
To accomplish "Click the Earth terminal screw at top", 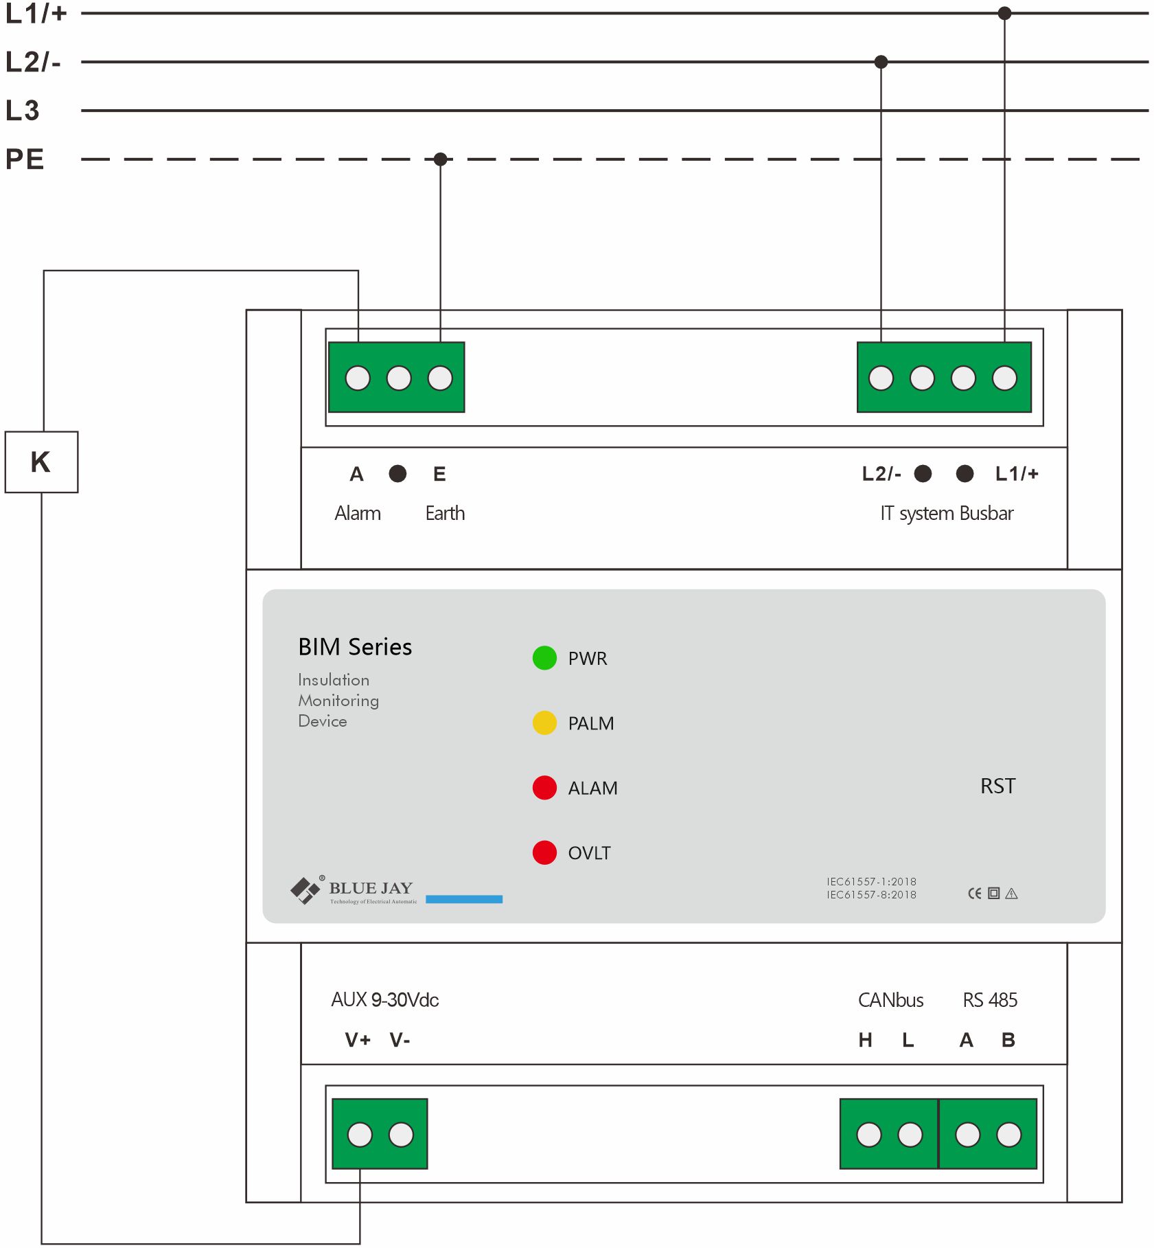I will [440, 378].
